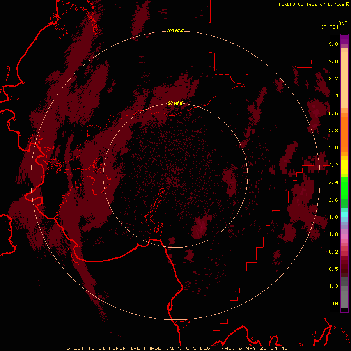Image resolution: width=351 pixels, height=351 pixels.
Task: Click the 9.8 scale value
Action: click(x=333, y=44)
